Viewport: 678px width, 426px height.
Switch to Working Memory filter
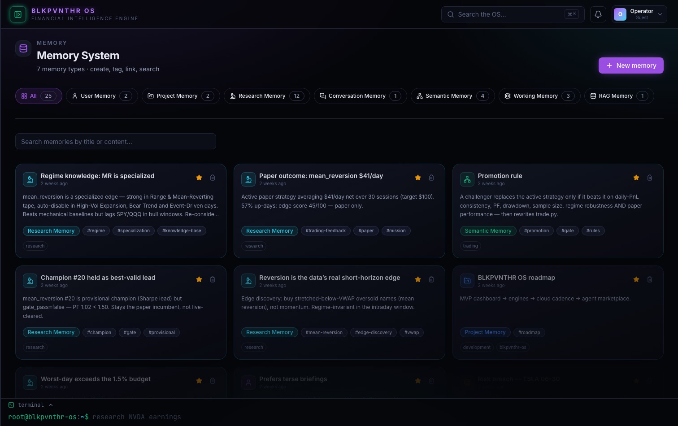(x=539, y=96)
